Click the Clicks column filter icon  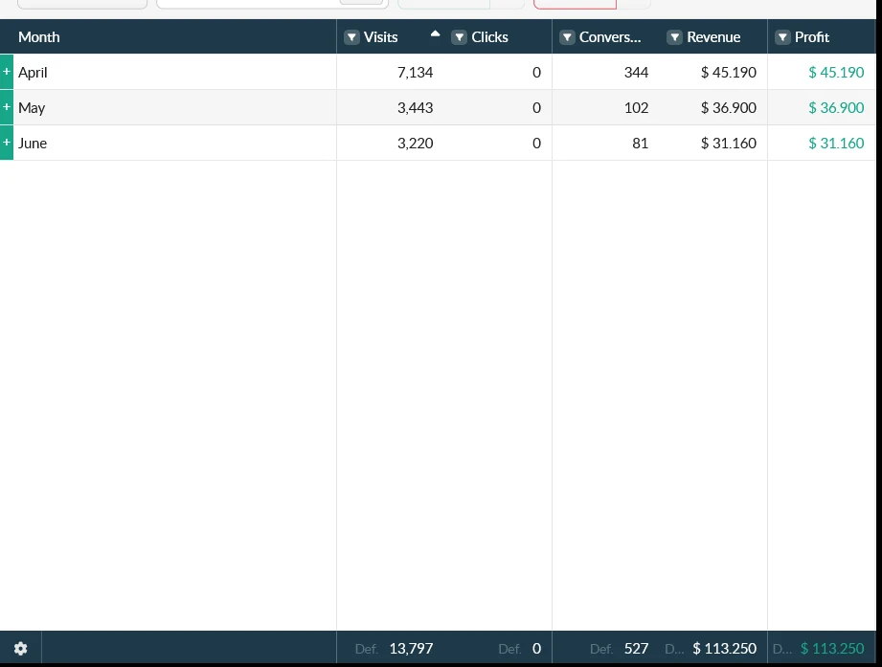(x=459, y=37)
